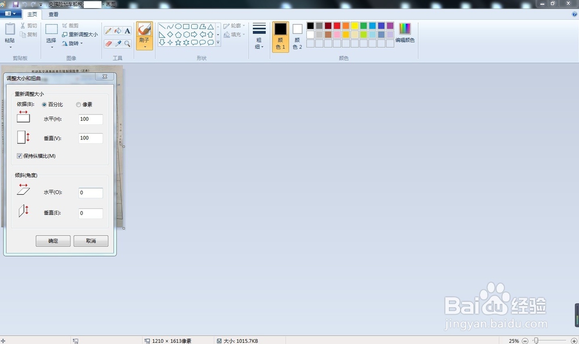The width and height of the screenshot is (579, 344).
Task: Click the OK (确定) button
Action: tap(53, 241)
